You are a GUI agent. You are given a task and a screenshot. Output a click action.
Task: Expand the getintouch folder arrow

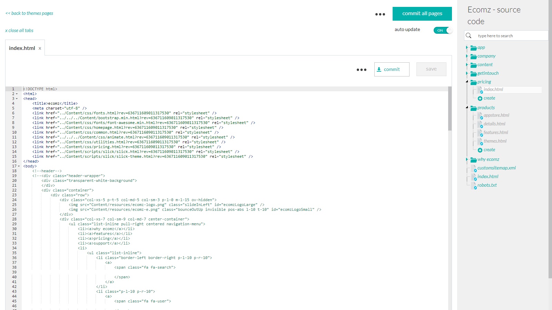(x=467, y=73)
